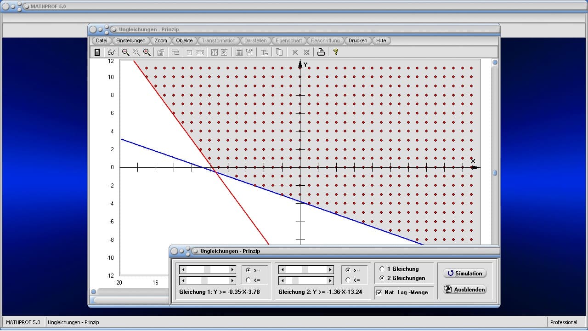
Task: Click the lower slider thumb for Gleichung 2
Action: coord(295,280)
